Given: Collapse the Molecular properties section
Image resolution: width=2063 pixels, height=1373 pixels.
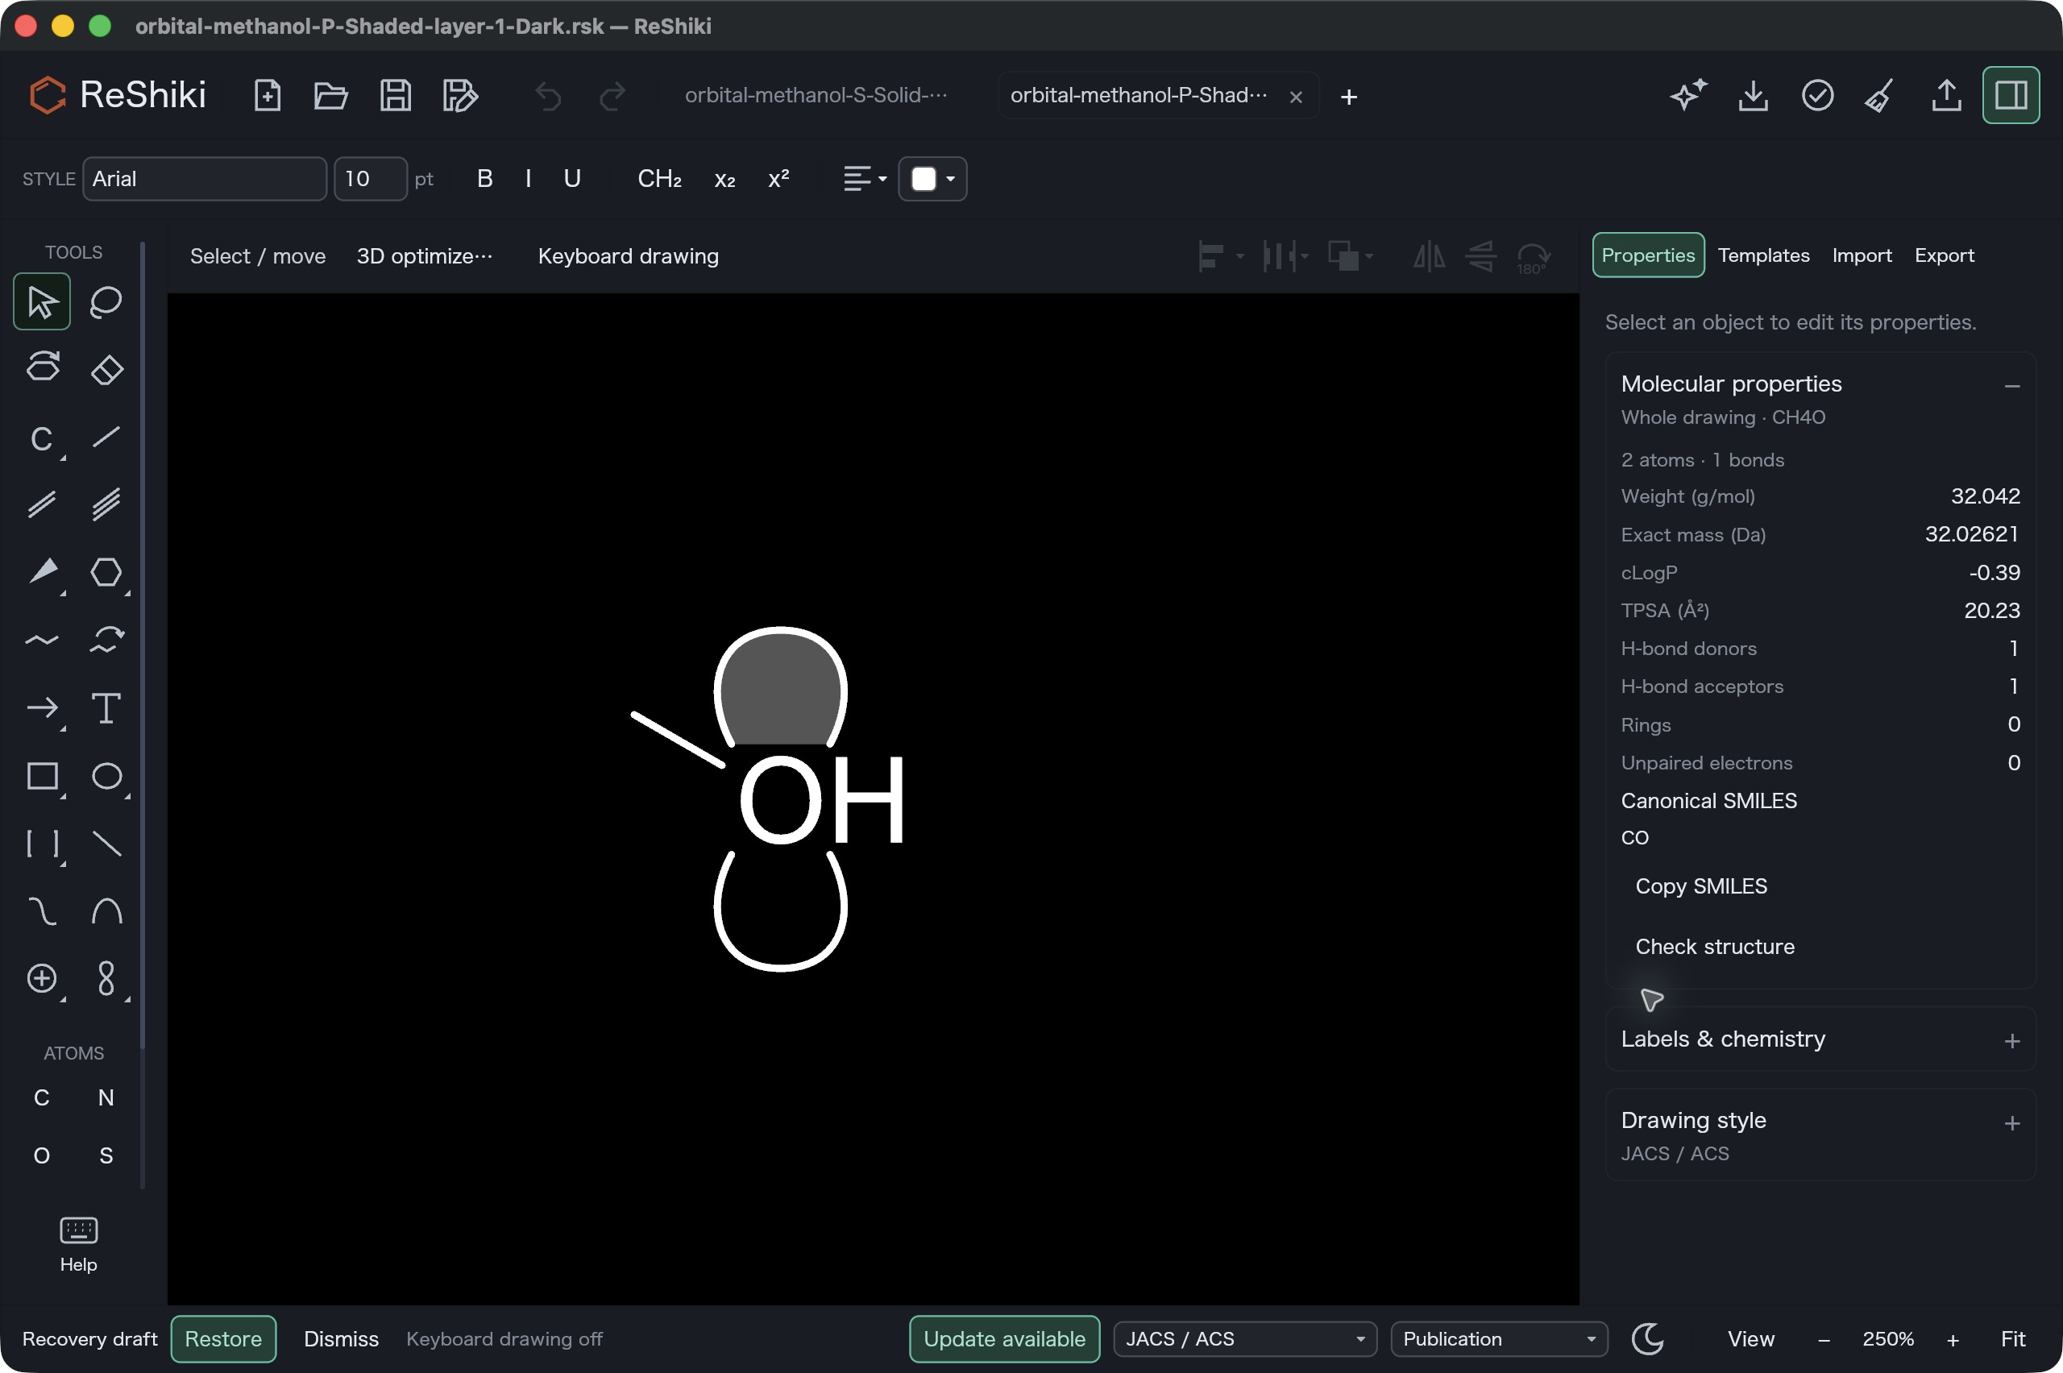Looking at the screenshot, I should (2011, 386).
